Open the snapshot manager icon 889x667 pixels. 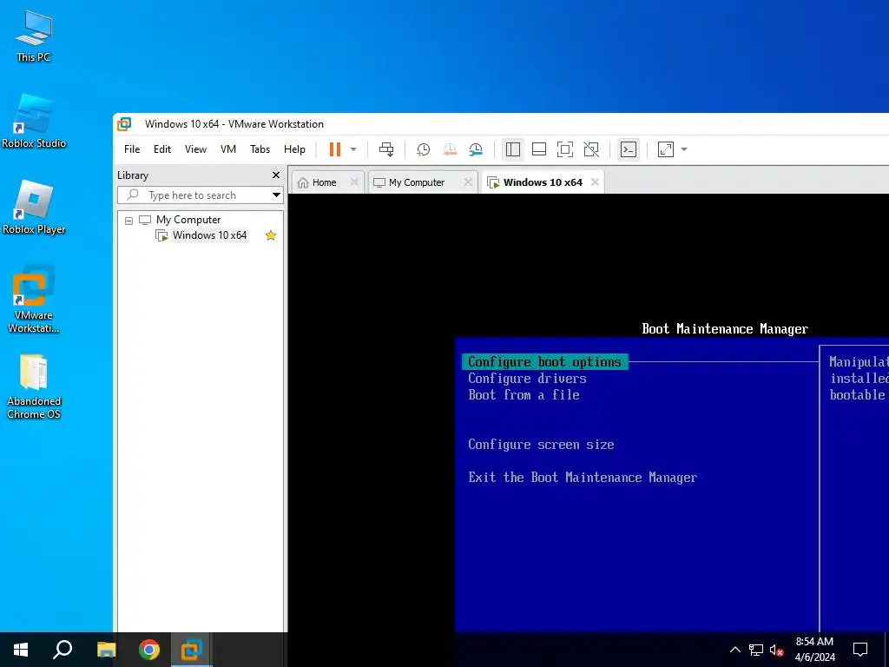(477, 149)
